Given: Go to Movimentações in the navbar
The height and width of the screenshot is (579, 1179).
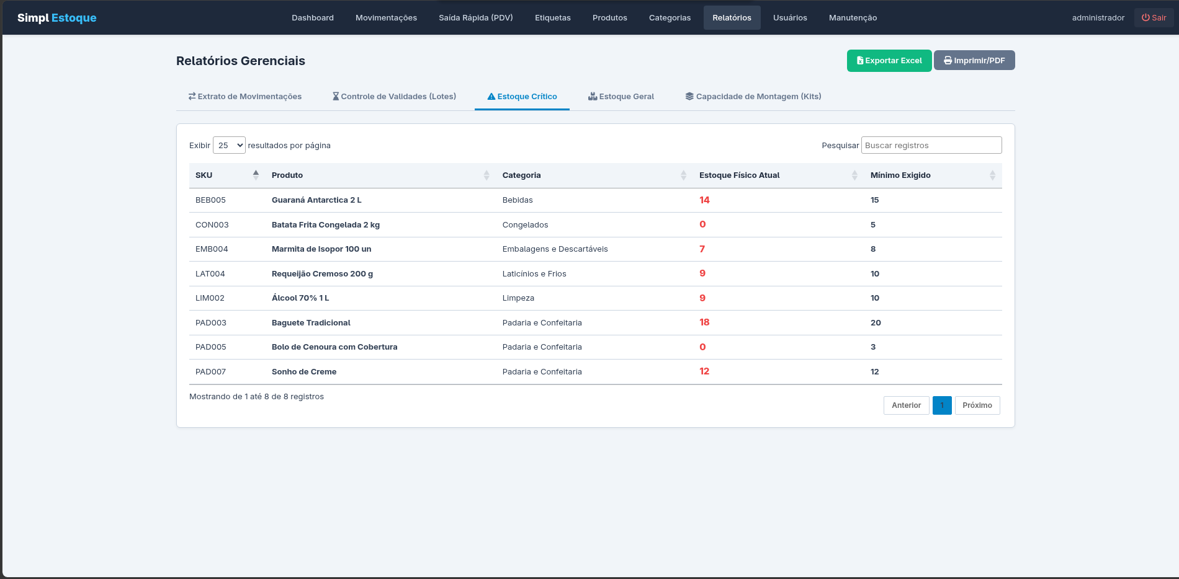Looking at the screenshot, I should (x=386, y=18).
